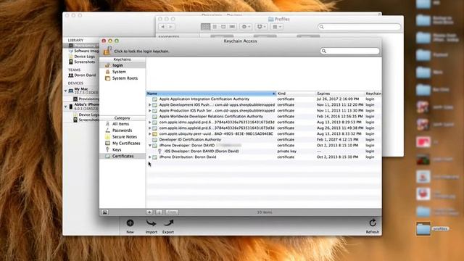
Task: Switch Finder to list view
Action: click(x=215, y=27)
